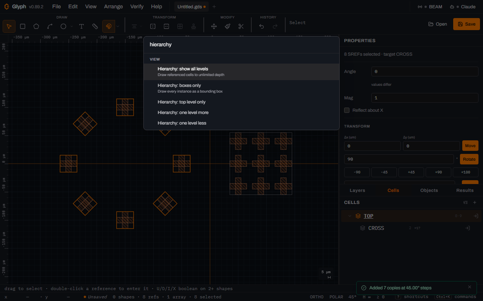The height and width of the screenshot is (301, 483).
Task: Click the BEAM connection indicator
Action: point(430,7)
